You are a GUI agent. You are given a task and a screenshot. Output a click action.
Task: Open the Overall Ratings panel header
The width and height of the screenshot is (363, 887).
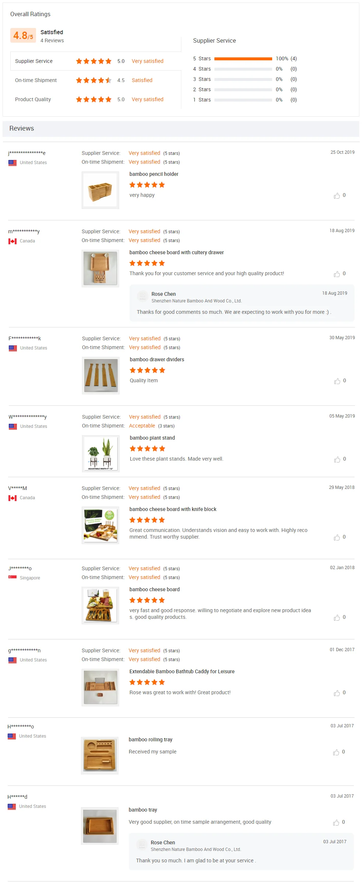[x=31, y=14]
